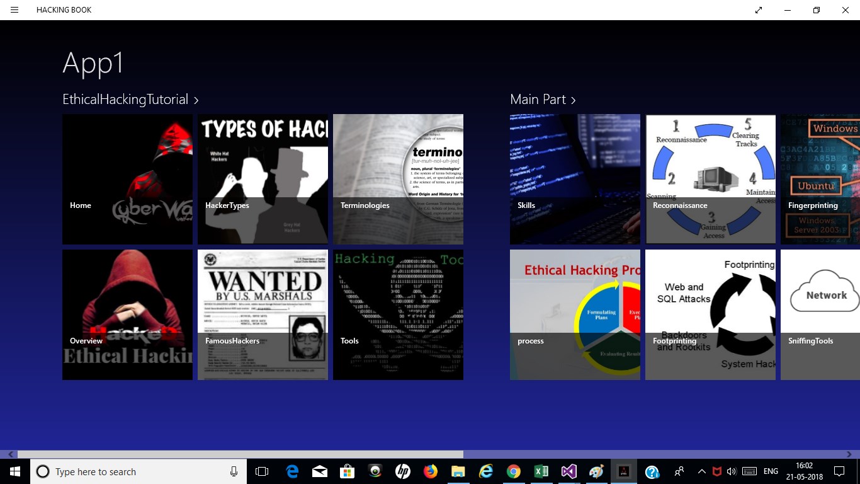Expand the Main Part section chevron

[573, 100]
